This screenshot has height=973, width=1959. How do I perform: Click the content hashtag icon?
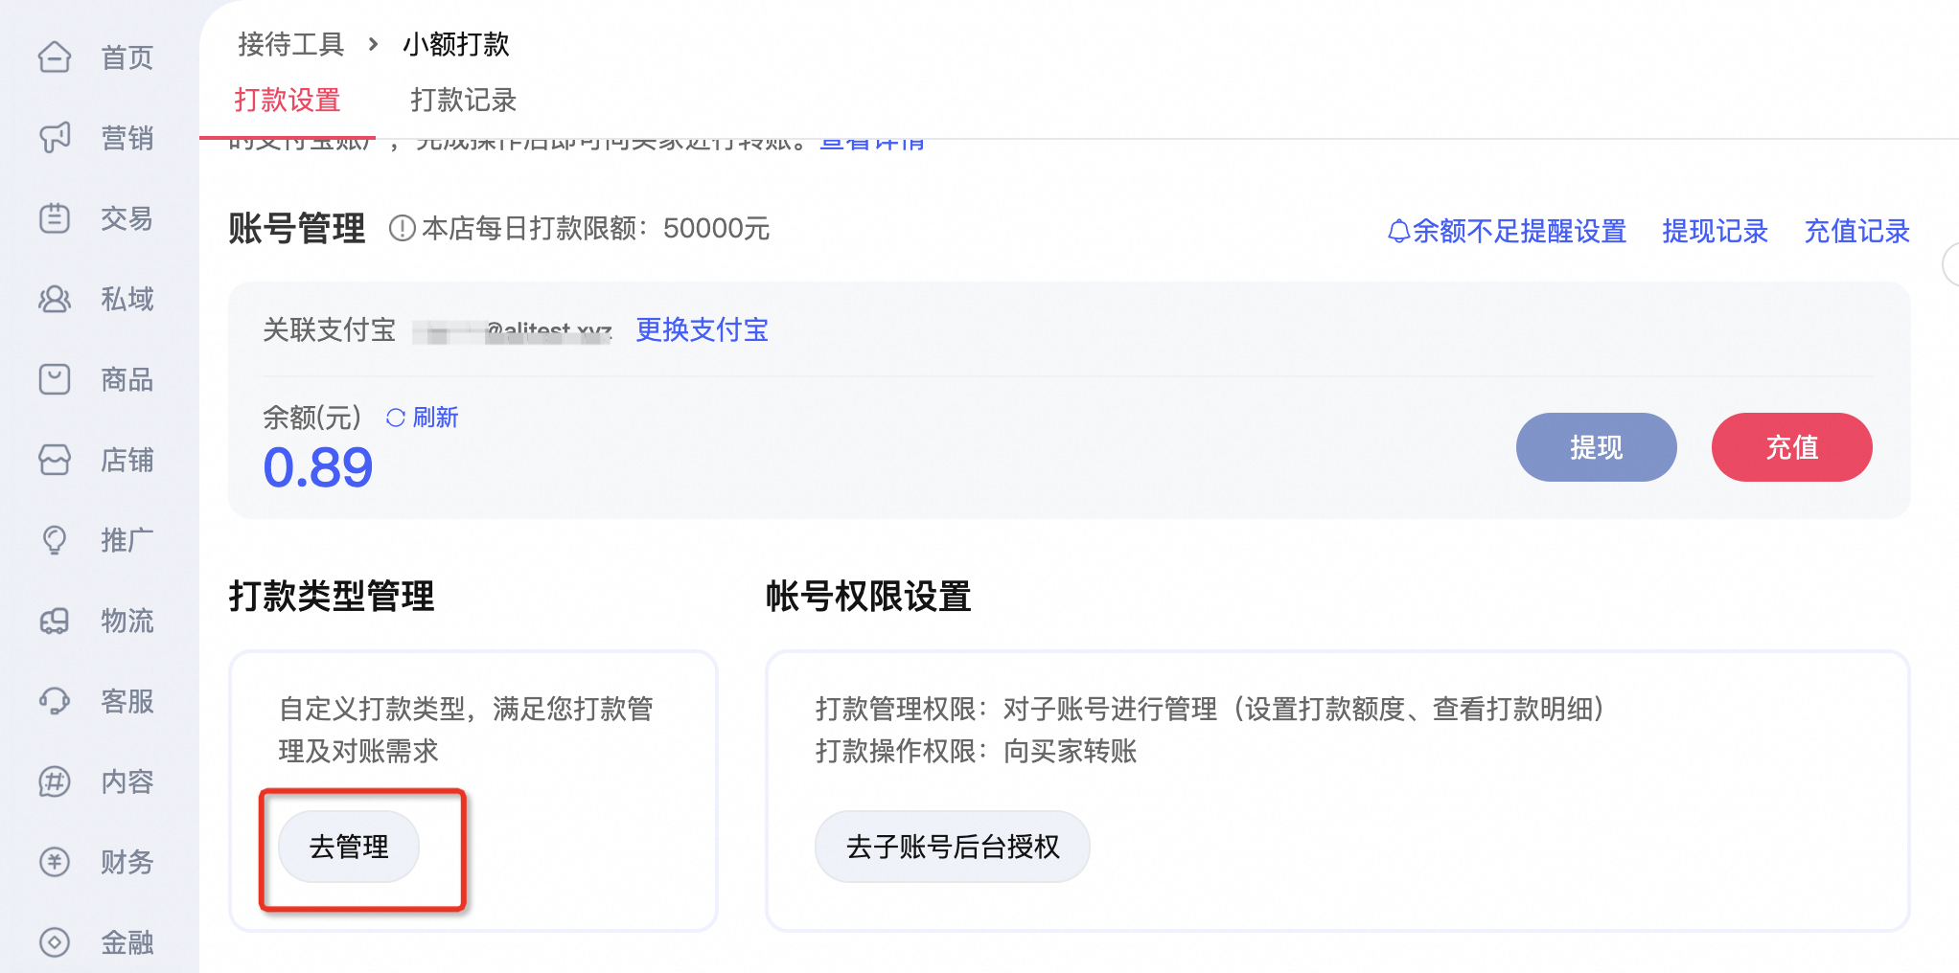click(55, 781)
